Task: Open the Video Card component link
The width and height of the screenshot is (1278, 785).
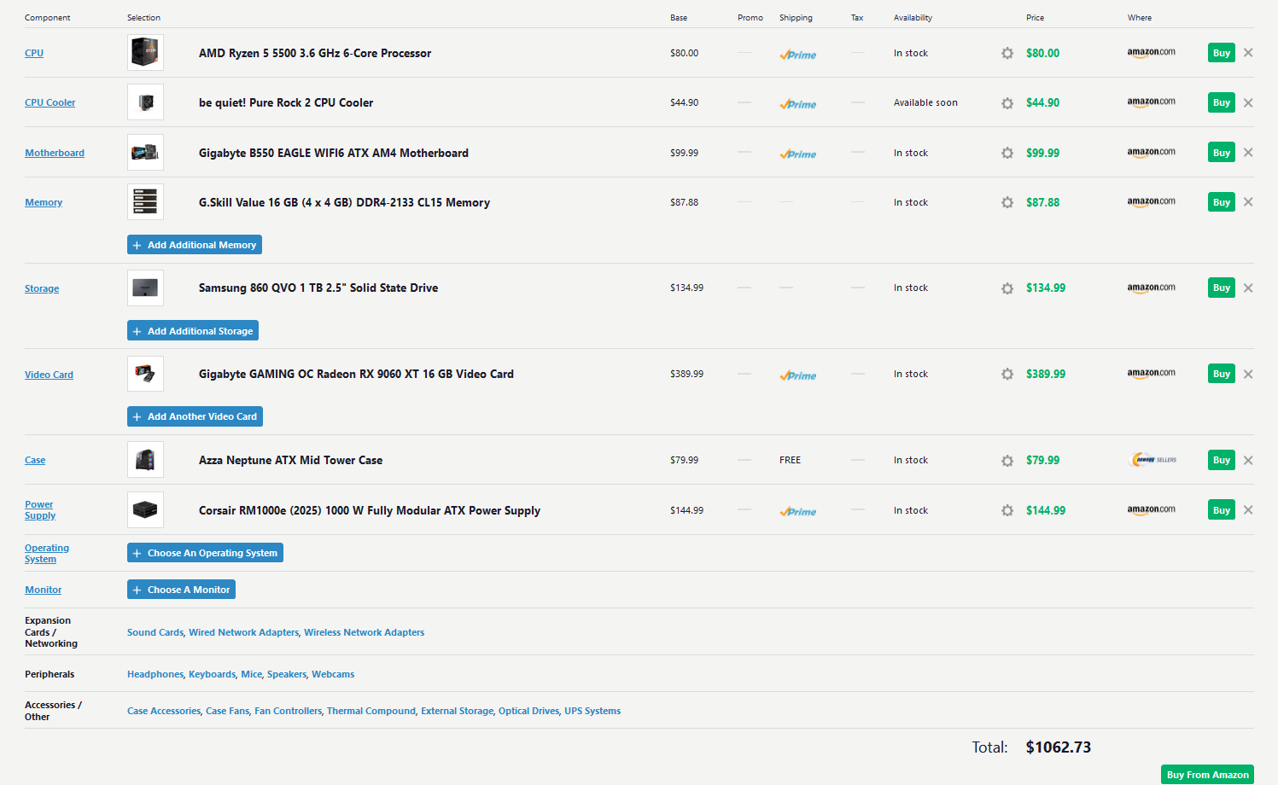Action: tap(50, 375)
